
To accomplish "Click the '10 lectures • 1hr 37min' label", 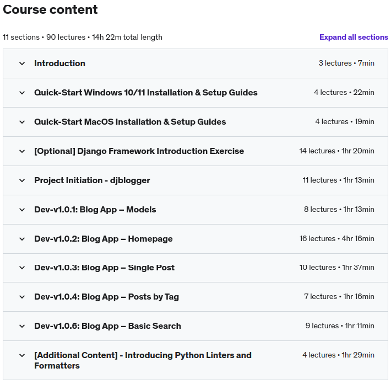I will [336, 268].
